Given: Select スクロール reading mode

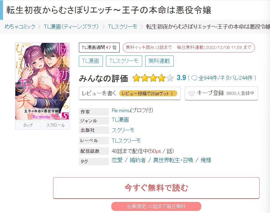Looking at the screenshot, I should click(x=56, y=125).
